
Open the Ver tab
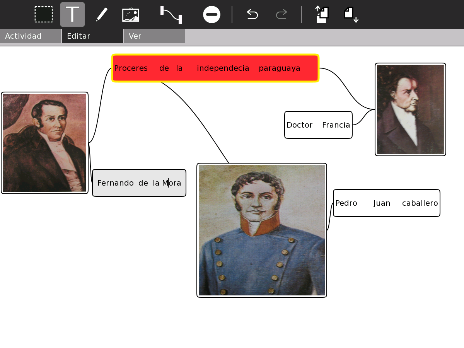pyautogui.click(x=154, y=36)
